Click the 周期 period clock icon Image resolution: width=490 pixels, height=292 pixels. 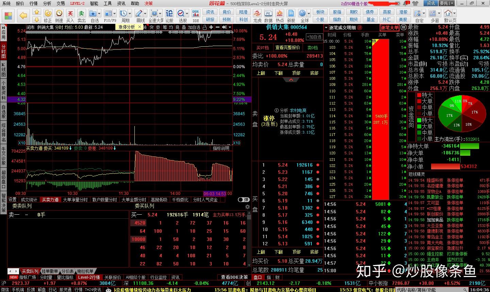123,13
